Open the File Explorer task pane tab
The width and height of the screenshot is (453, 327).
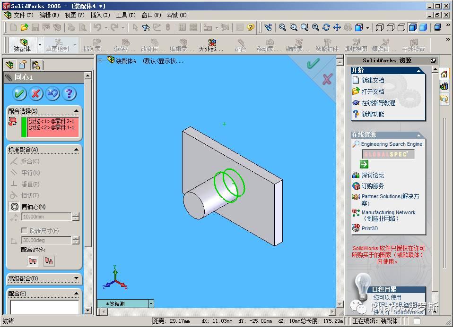(444, 99)
